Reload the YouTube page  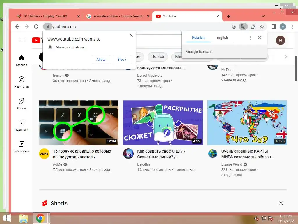click(36, 27)
